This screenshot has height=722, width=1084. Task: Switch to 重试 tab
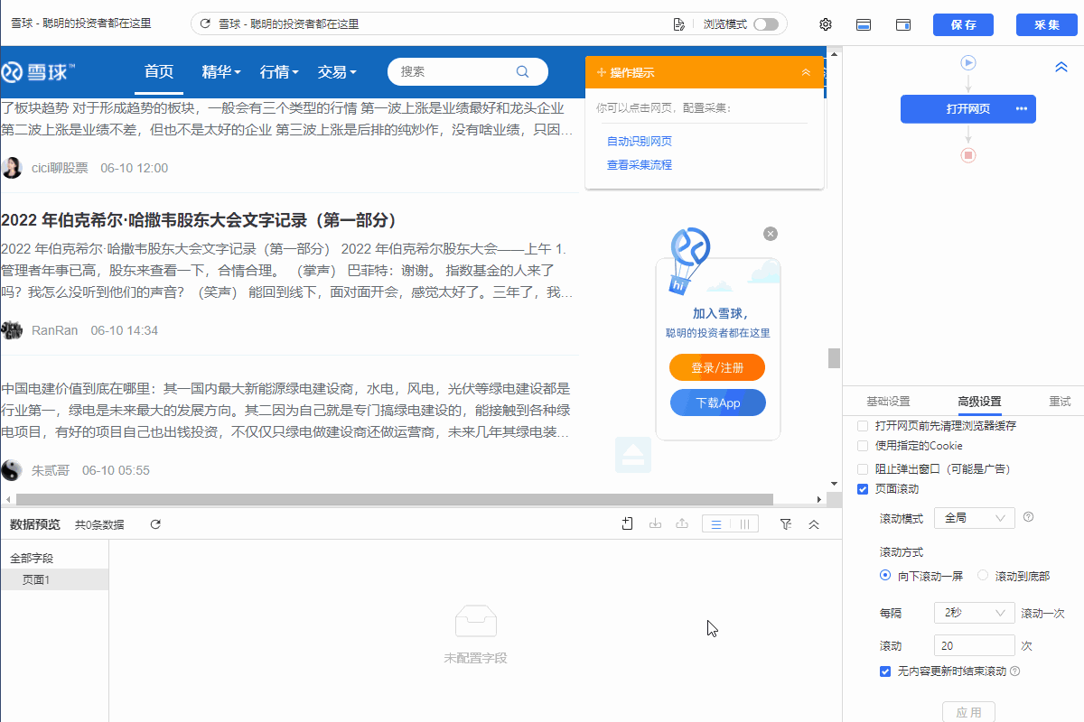pyautogui.click(x=1060, y=402)
